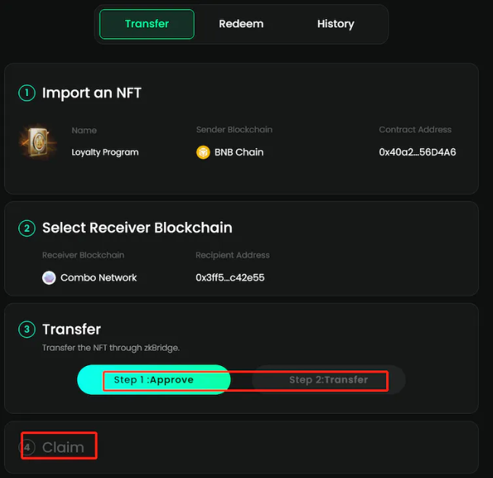Click the step 1 circle icon
This screenshot has height=478, width=493.
tap(27, 93)
